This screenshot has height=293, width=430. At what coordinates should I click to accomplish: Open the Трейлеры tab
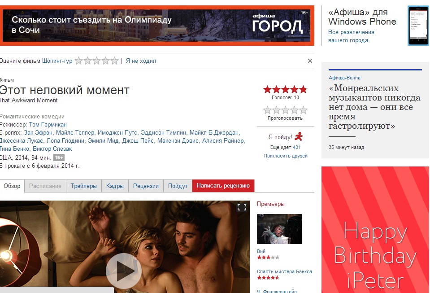click(x=84, y=186)
